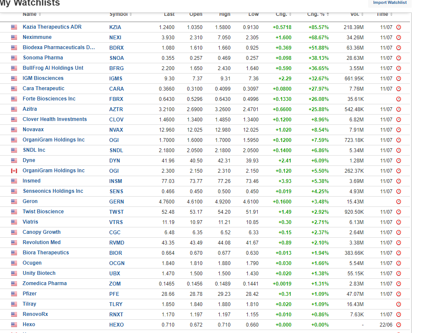Image resolution: width=424 pixels, height=333 pixels.
Task: Click the 22/06 time in Hexo row
Action: pyautogui.click(x=386, y=325)
